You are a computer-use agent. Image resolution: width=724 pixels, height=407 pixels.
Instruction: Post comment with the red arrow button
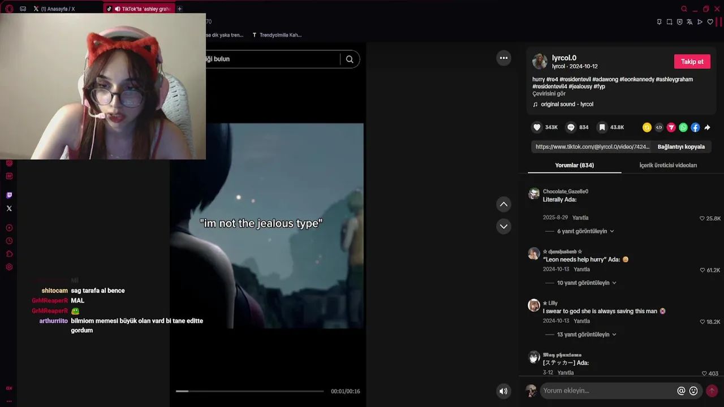coord(712,391)
